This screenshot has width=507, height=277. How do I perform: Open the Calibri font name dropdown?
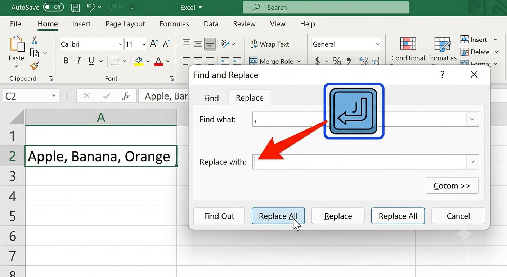[x=120, y=44]
